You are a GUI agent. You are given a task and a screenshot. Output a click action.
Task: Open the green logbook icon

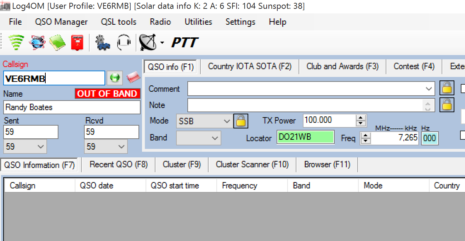(57, 42)
